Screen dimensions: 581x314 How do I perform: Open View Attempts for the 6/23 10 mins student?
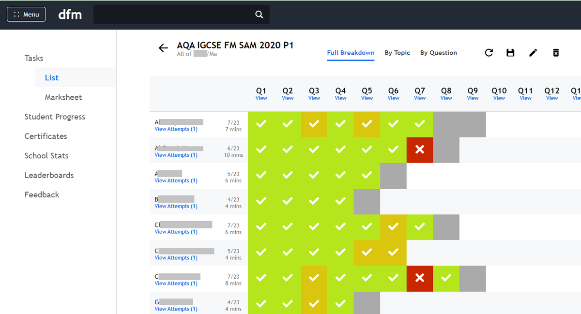coord(176,155)
